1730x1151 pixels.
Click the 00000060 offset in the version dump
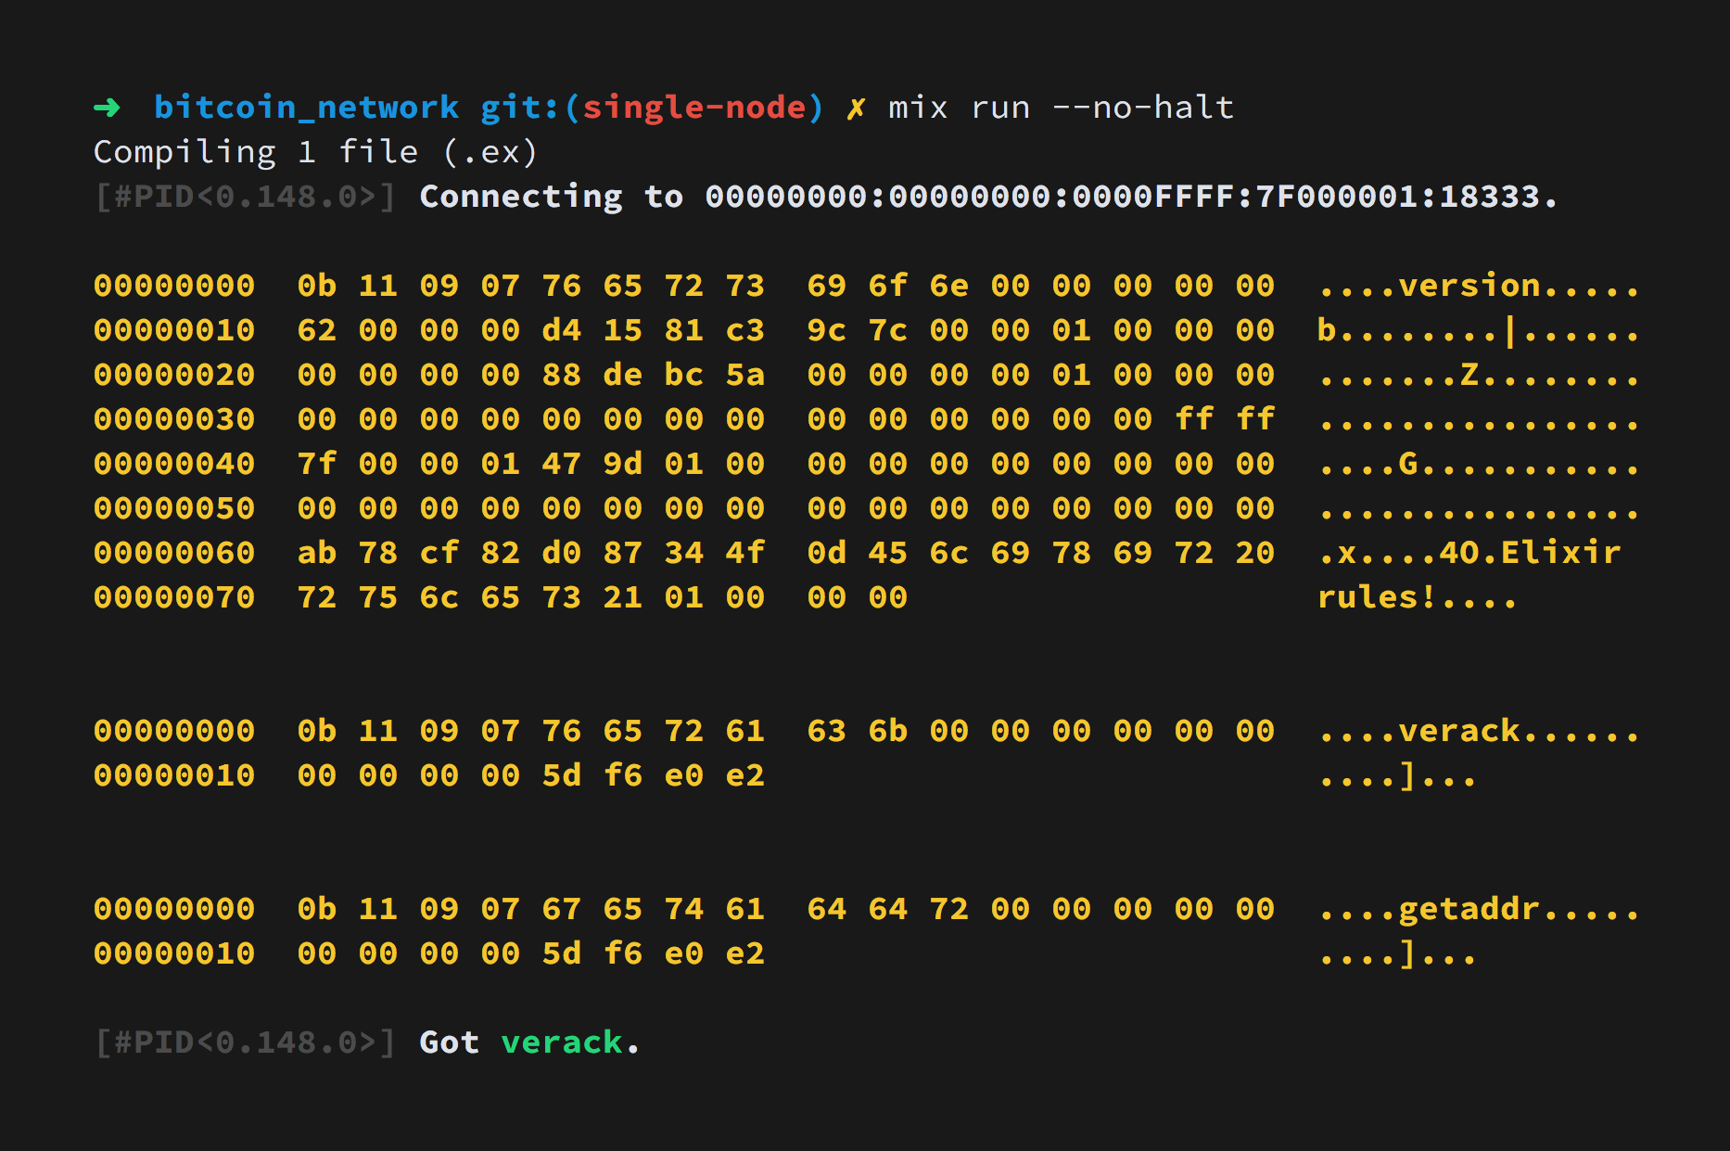tap(174, 553)
